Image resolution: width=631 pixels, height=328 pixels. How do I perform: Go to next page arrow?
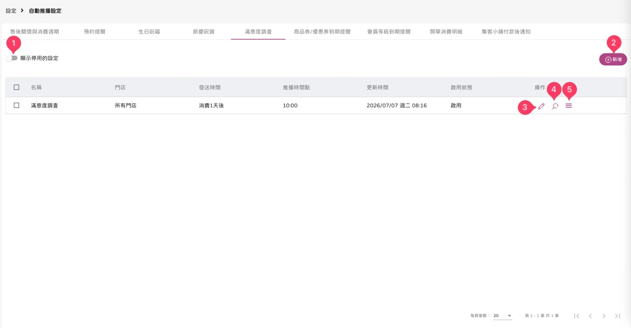[x=604, y=316]
